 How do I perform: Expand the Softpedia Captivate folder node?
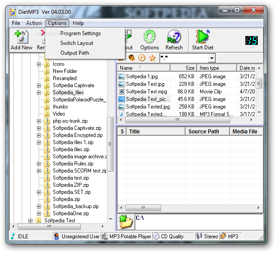coord(39,85)
